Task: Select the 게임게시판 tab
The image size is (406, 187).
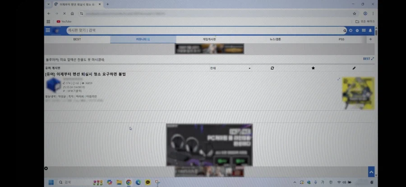Action: tap(209, 39)
